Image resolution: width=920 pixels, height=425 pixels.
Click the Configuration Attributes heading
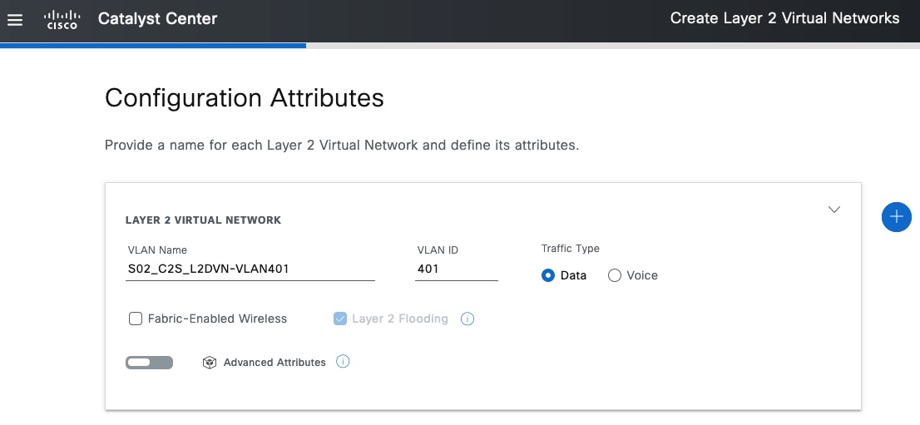pos(244,97)
